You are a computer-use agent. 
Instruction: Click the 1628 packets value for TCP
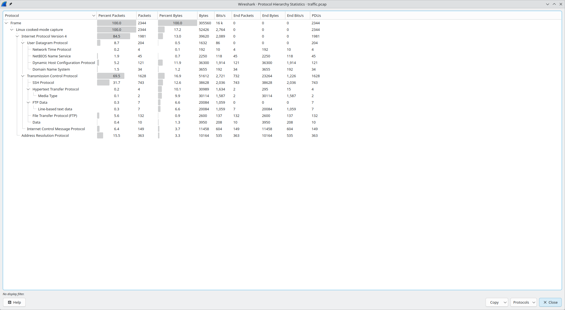pos(142,76)
